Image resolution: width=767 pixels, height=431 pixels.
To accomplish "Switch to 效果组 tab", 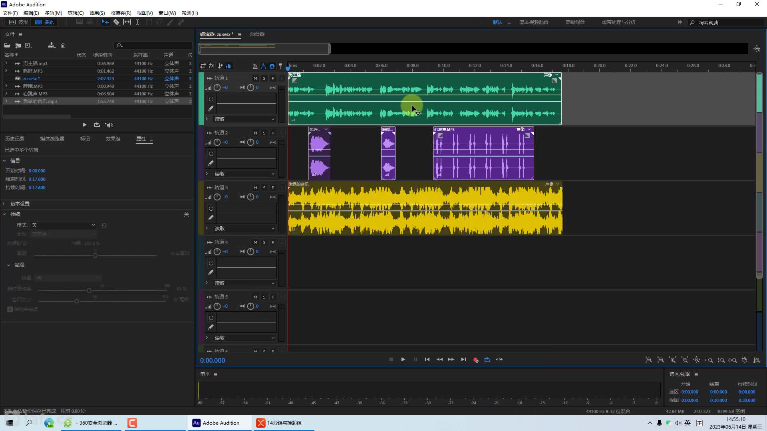I will point(113,138).
